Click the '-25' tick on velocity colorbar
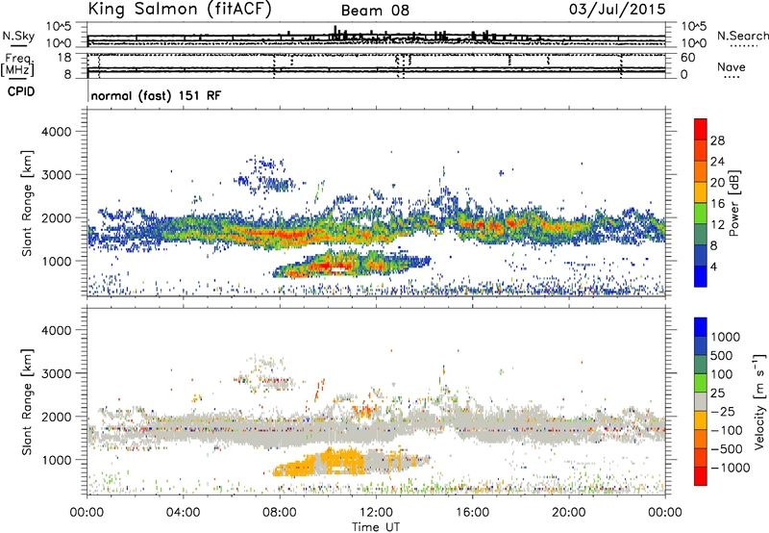 tap(723, 411)
